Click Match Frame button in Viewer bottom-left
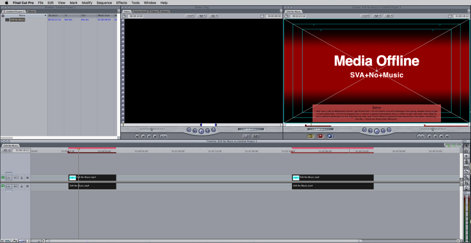 [137, 136]
